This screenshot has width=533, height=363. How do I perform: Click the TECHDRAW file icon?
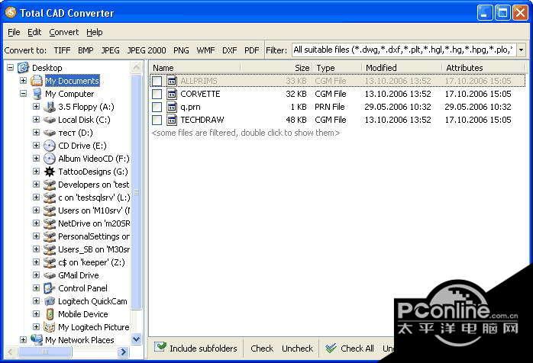pos(172,120)
